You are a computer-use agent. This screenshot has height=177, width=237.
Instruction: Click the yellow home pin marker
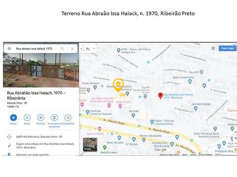(118, 85)
